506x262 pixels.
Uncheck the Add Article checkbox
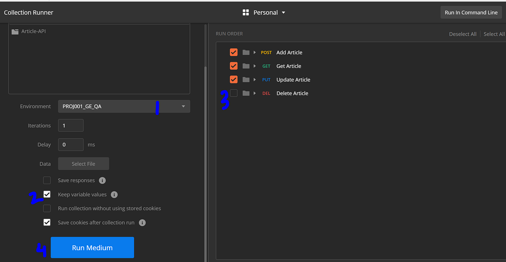tap(233, 52)
